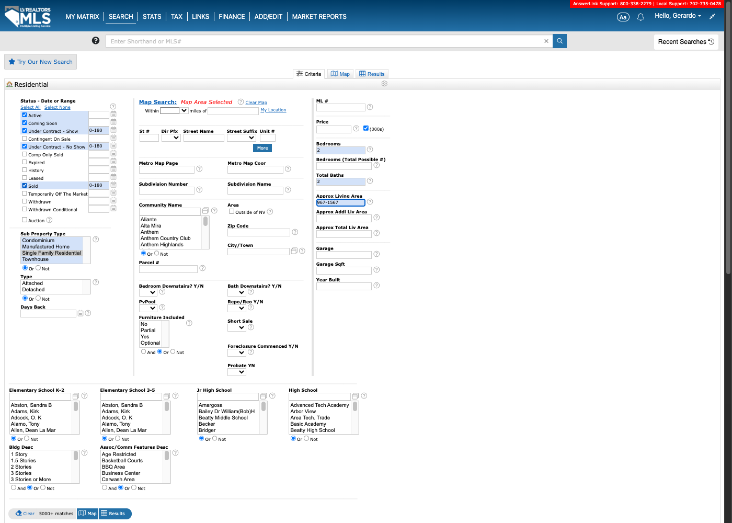Open the STATS menu
Image resolution: width=732 pixels, height=523 pixels.
pos(152,17)
